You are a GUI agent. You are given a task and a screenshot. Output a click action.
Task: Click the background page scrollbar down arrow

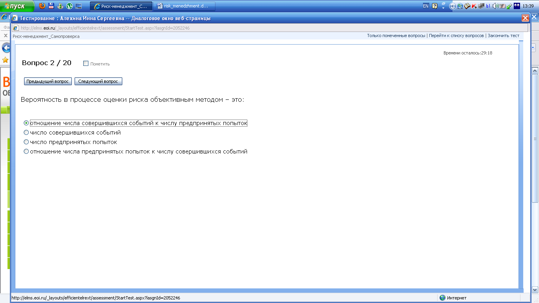(x=535, y=289)
